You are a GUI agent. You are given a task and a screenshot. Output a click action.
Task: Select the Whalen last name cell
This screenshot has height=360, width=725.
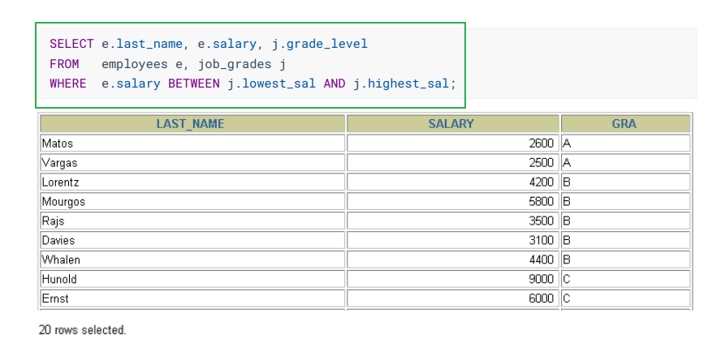coord(192,259)
